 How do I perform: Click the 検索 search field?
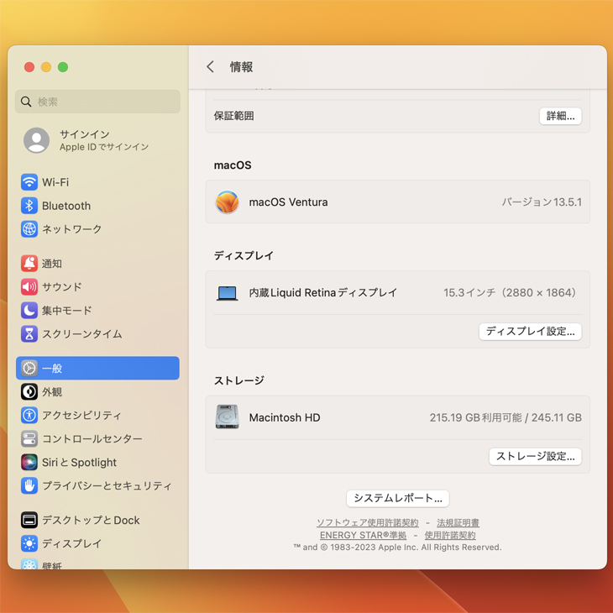(97, 102)
